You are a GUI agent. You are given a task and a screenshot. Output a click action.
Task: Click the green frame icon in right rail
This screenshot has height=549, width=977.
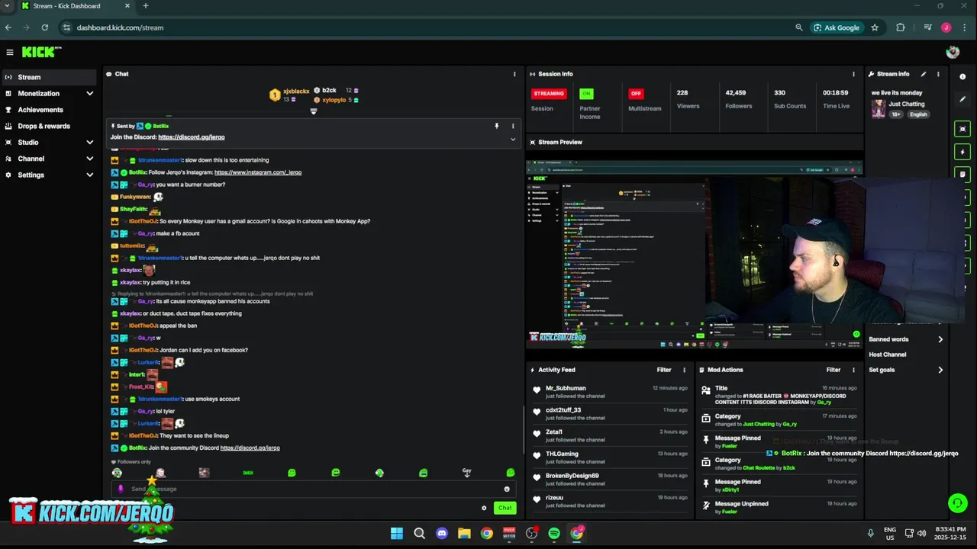pos(962,129)
